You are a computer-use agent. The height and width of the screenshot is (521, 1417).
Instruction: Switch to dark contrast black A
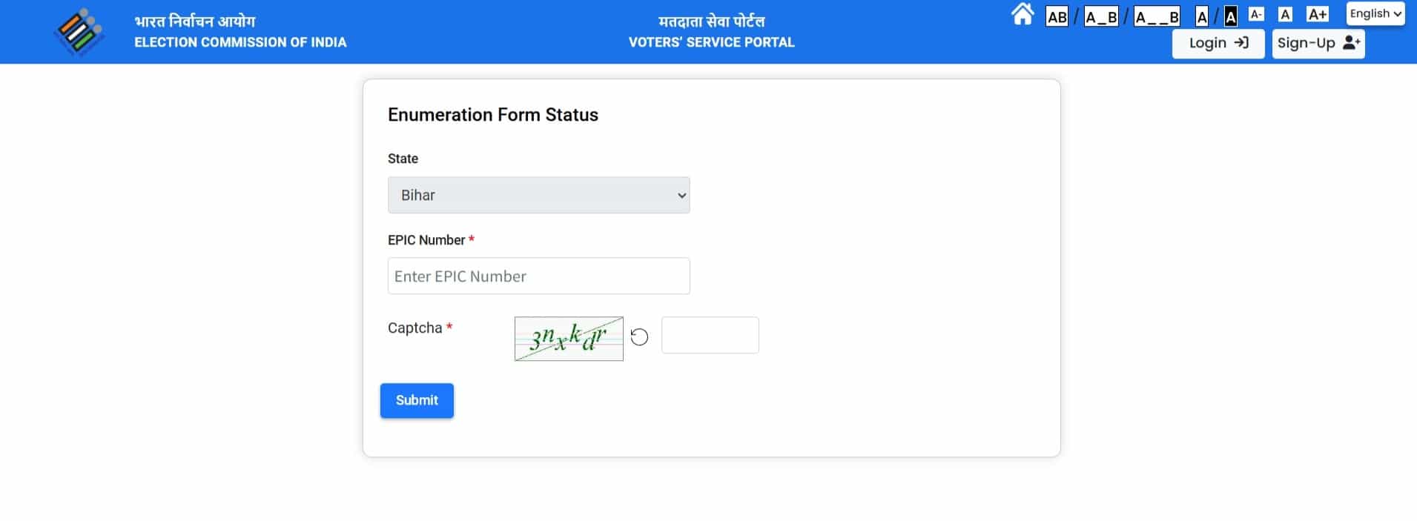(x=1230, y=16)
